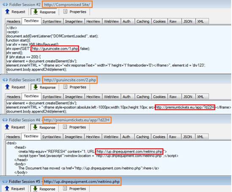The width and height of the screenshot is (232, 192).
Task: Click green down-arrow Response icon in Session #3
Action: click(x=35, y=87)
